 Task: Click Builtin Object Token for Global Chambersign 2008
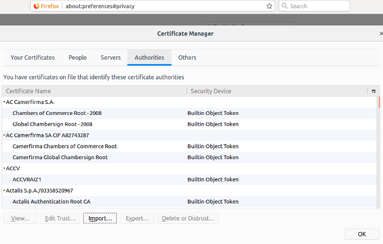point(213,124)
